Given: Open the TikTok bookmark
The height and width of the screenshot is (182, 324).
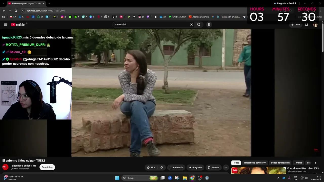Looking at the screenshot, I should (x=115, y=17).
